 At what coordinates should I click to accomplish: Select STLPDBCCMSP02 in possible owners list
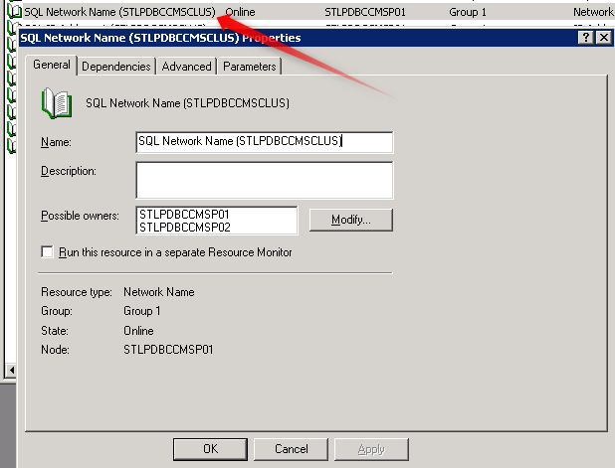[x=185, y=228]
